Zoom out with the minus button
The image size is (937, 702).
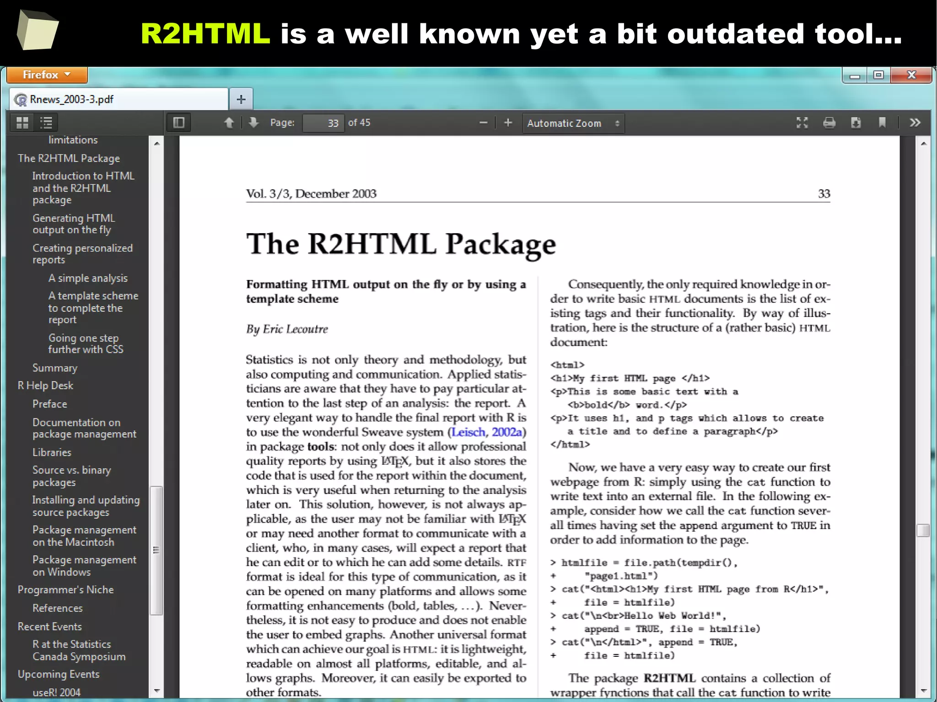484,123
